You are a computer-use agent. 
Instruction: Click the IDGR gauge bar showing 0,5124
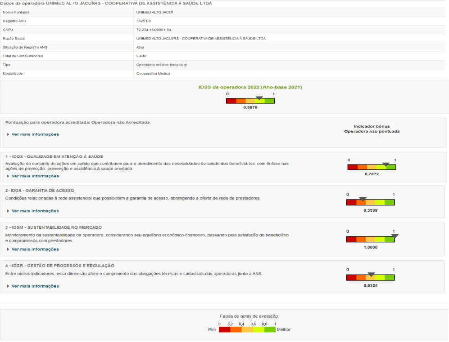(371, 277)
